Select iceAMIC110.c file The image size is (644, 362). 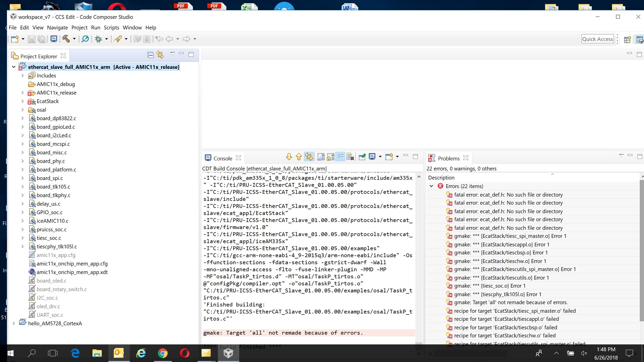pyautogui.click(x=52, y=221)
